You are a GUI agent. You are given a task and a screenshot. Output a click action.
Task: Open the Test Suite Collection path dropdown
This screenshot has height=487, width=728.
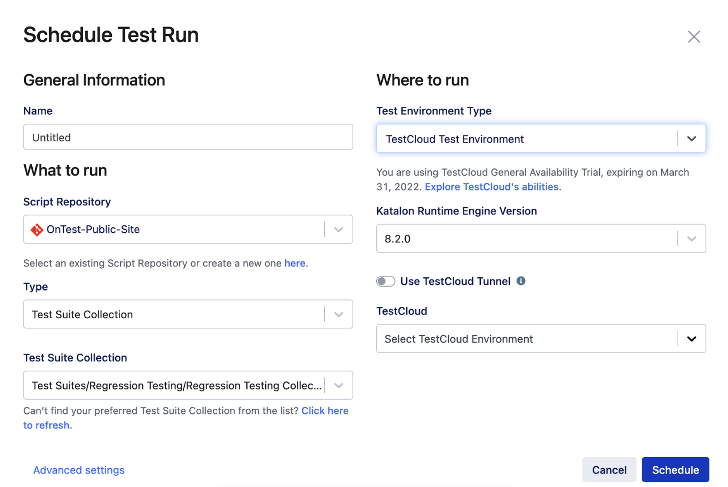click(x=188, y=385)
